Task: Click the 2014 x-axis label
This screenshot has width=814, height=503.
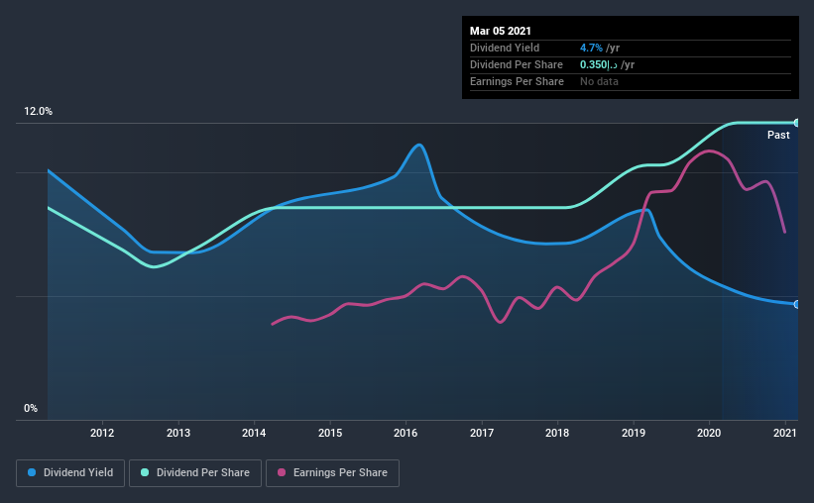Action: [254, 433]
